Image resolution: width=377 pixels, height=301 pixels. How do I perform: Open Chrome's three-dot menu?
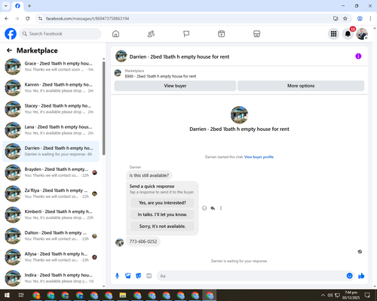tap(370, 19)
